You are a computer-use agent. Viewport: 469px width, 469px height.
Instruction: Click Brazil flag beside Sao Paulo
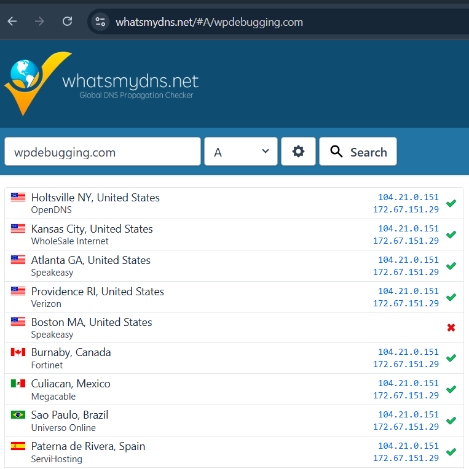click(x=18, y=415)
